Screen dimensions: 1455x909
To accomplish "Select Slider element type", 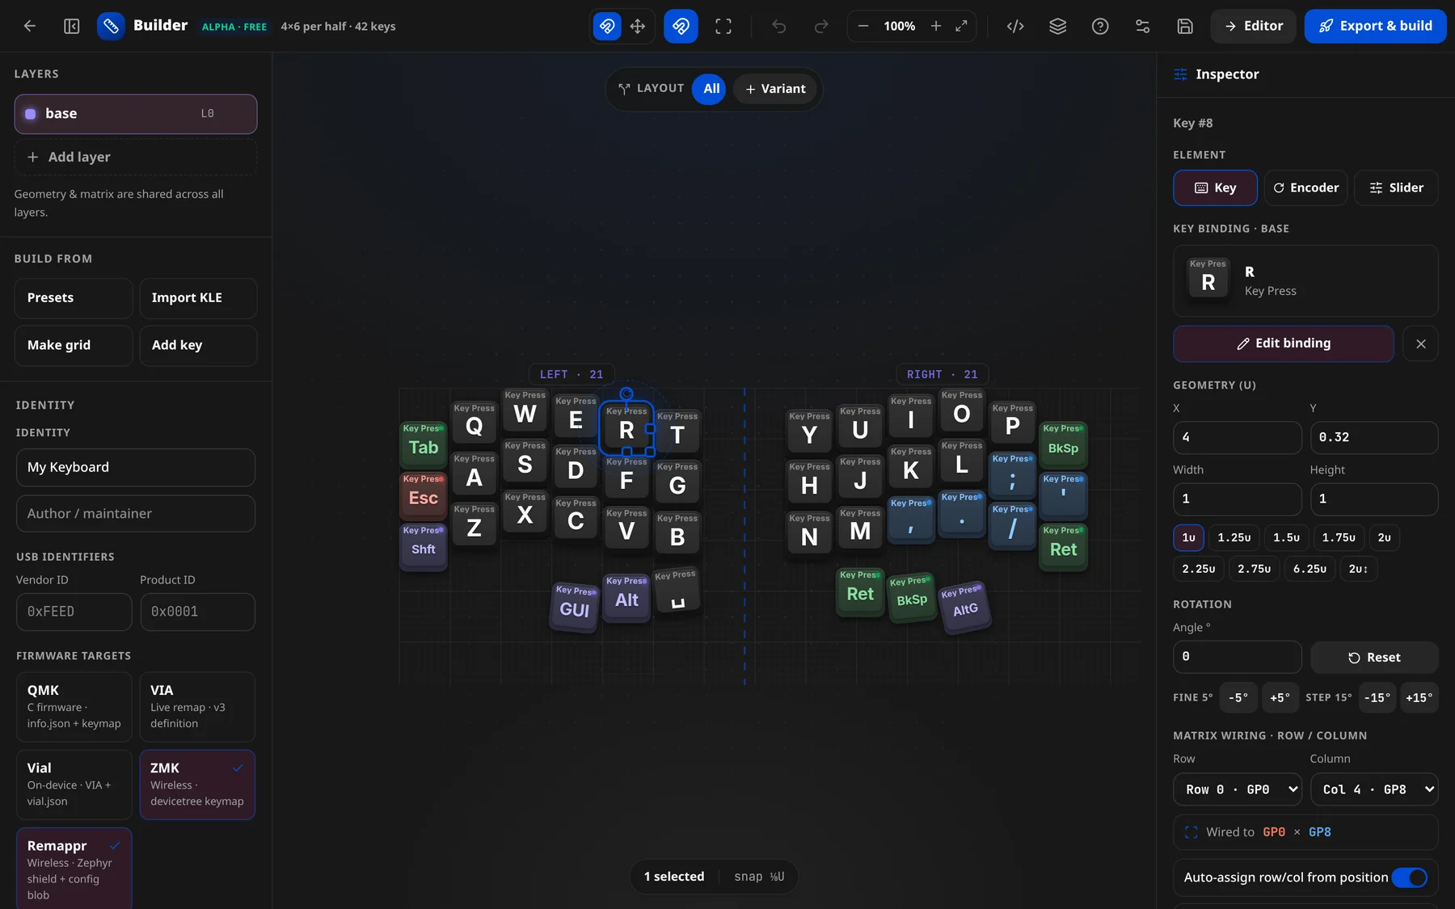I will pyautogui.click(x=1396, y=188).
